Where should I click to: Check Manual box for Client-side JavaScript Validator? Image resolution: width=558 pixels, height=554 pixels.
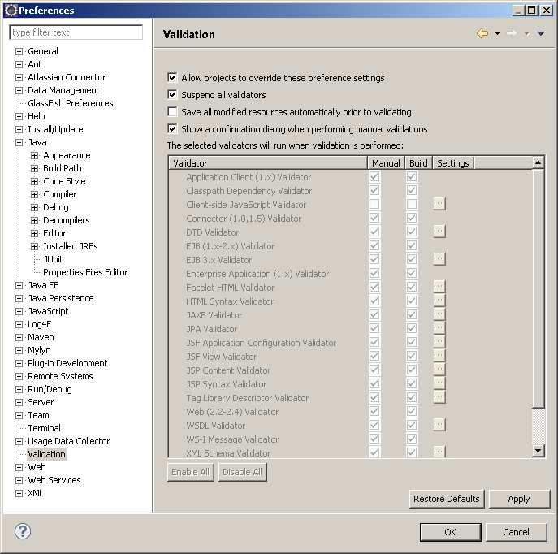click(374, 204)
